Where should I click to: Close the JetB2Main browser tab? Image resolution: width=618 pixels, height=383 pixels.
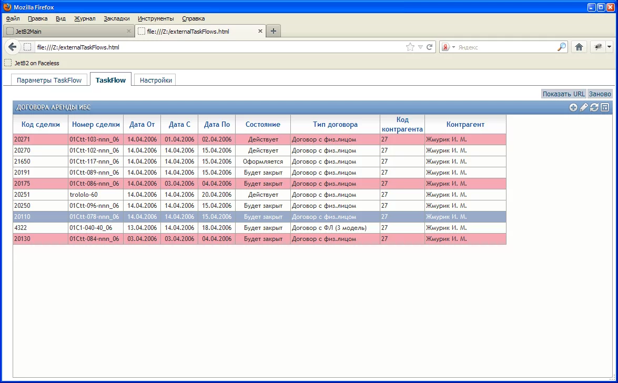click(129, 31)
